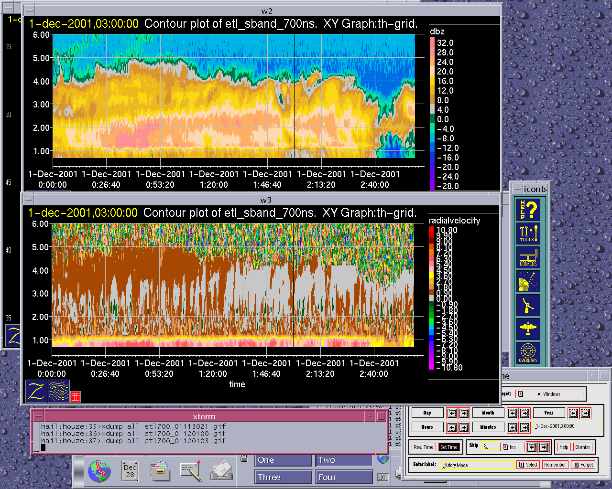The image size is (612, 489).
Task: Click the airplane icon in icon bar
Action: 528,329
